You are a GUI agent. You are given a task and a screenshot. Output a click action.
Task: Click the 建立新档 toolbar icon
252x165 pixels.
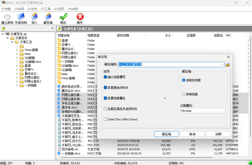coord(7,17)
